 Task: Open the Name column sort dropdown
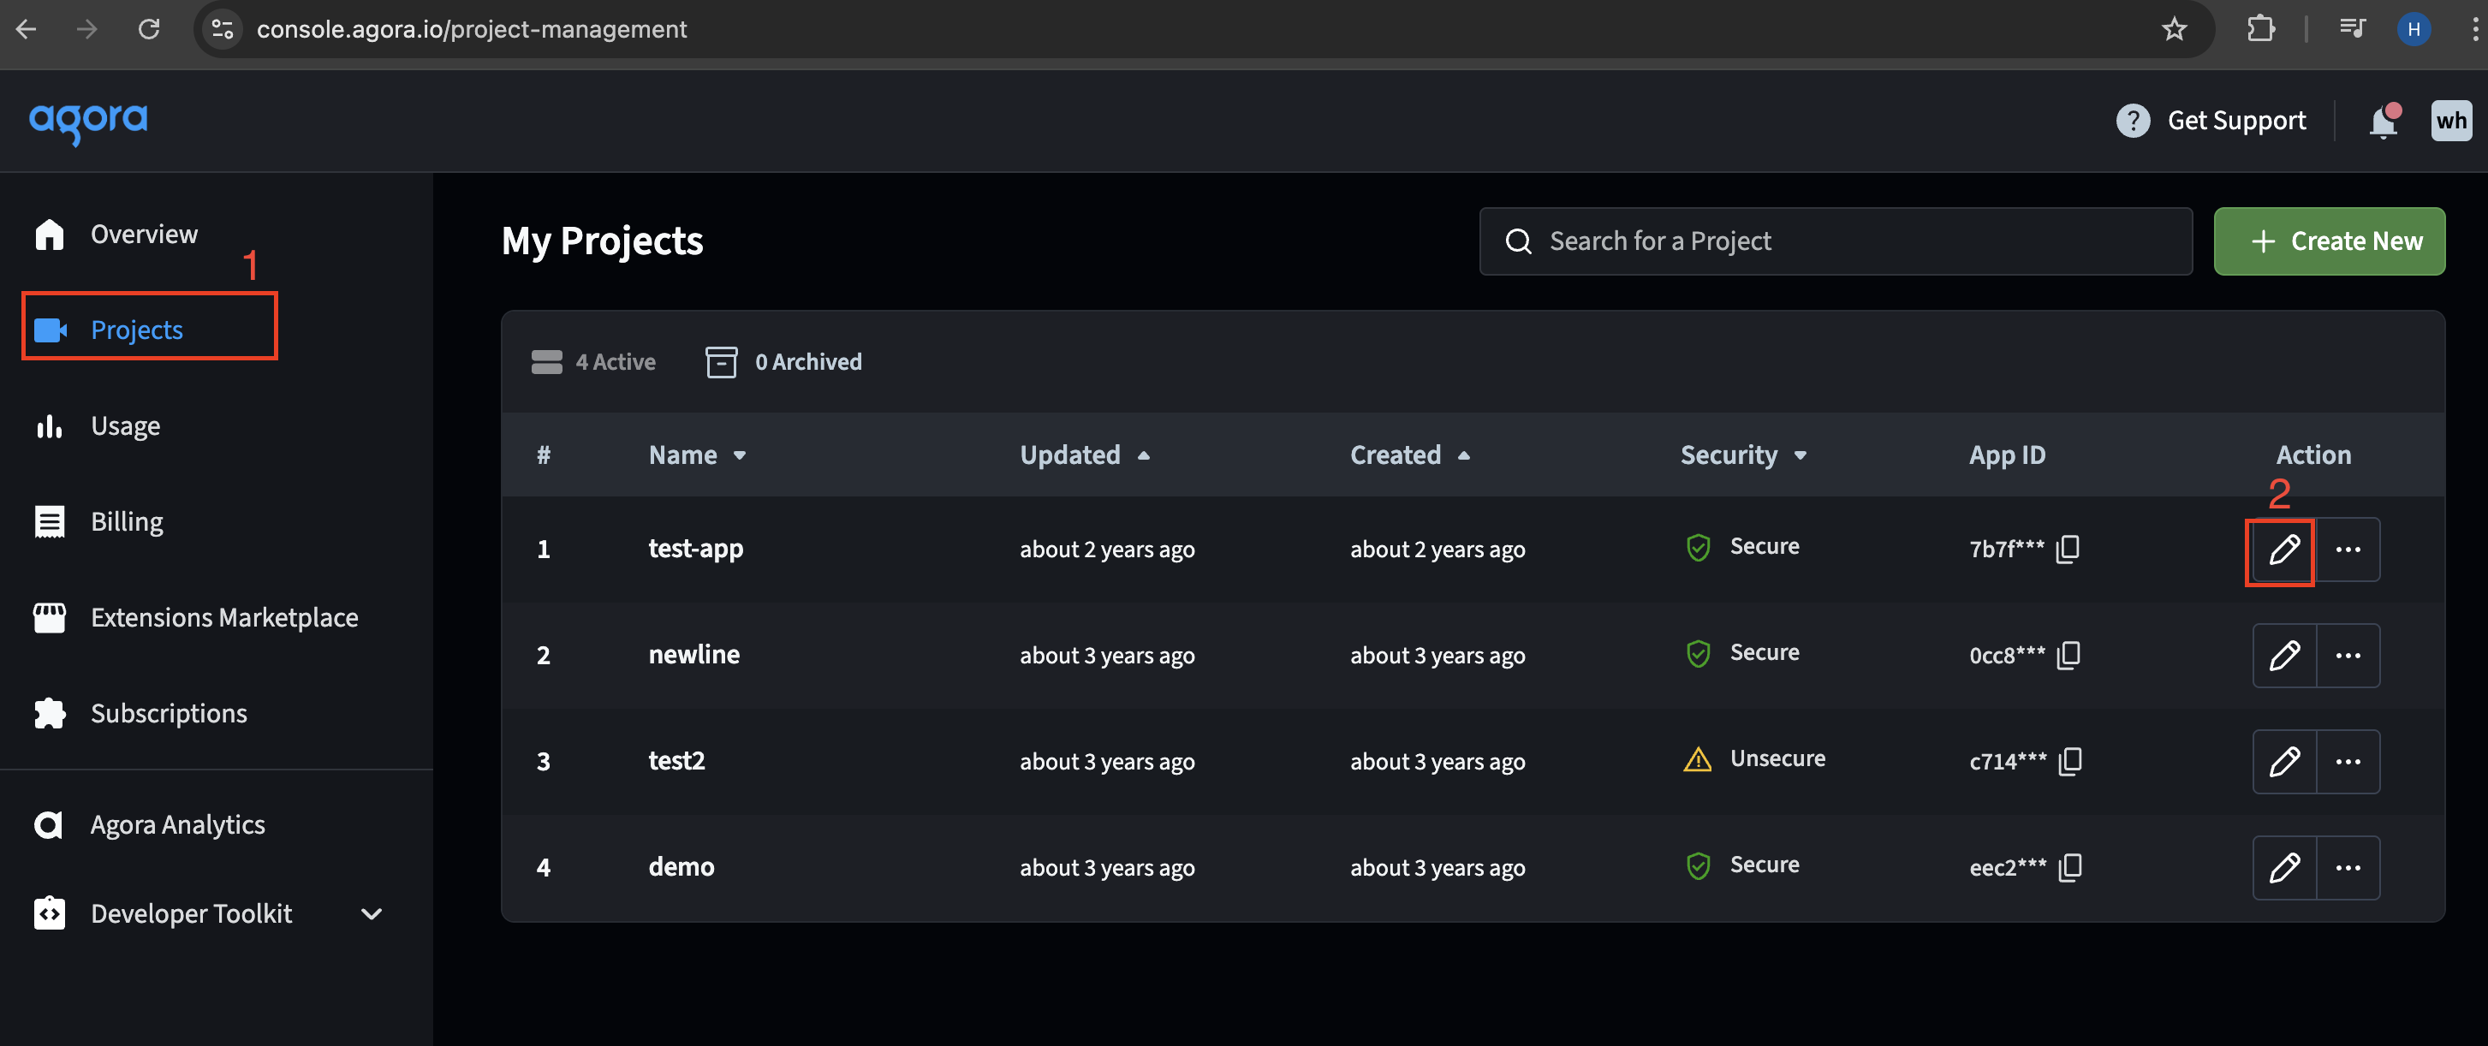tap(740, 454)
